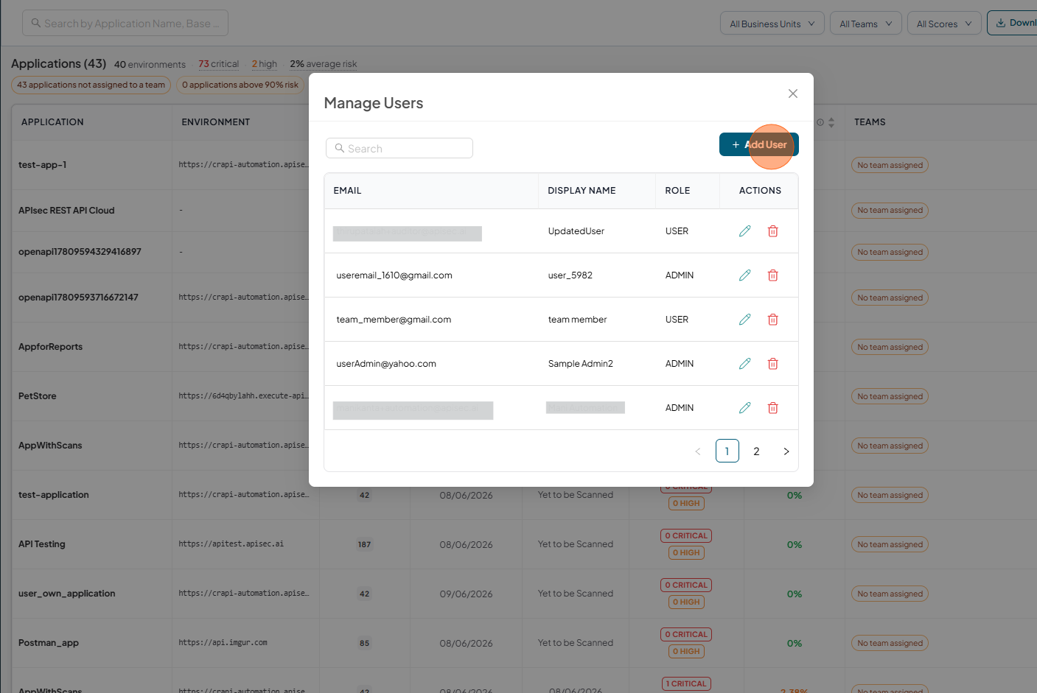Click No team assigned for PetStore
Viewport: 1037px width, 693px height.
point(890,396)
